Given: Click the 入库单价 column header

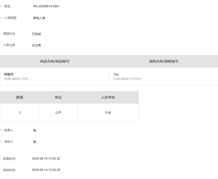Looking at the screenshot, I should pyautogui.click(x=108, y=97).
